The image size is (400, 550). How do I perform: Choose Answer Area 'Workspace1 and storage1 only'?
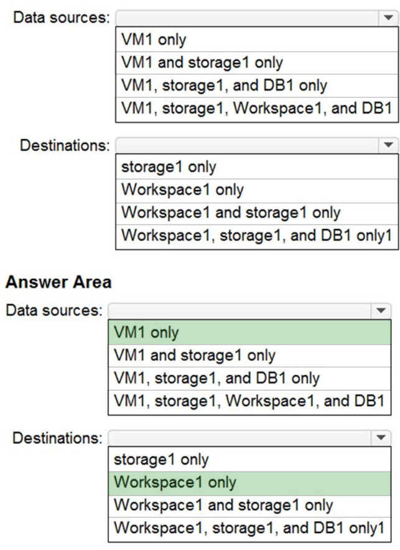pos(249,504)
